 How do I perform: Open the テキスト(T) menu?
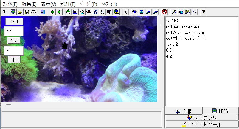click(68, 4)
